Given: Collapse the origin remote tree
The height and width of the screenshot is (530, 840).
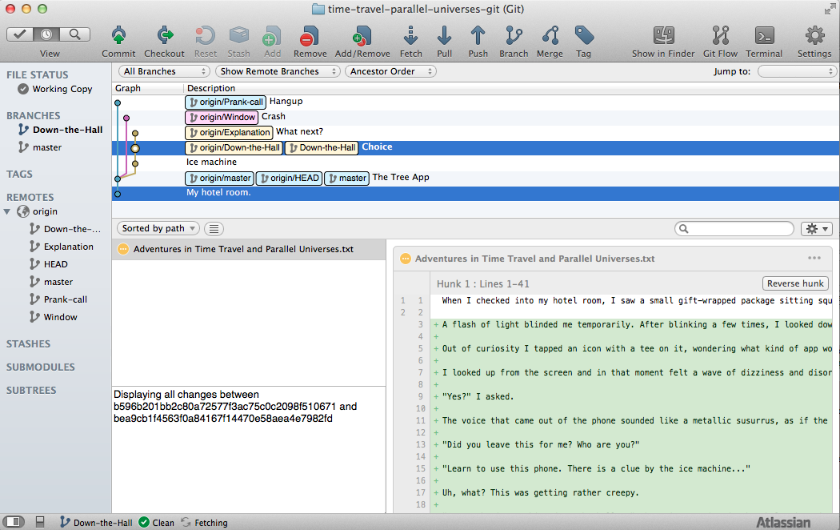Looking at the screenshot, I should (7, 211).
